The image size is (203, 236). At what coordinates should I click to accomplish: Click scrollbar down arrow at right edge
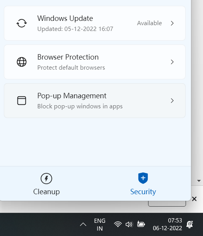(199, 181)
